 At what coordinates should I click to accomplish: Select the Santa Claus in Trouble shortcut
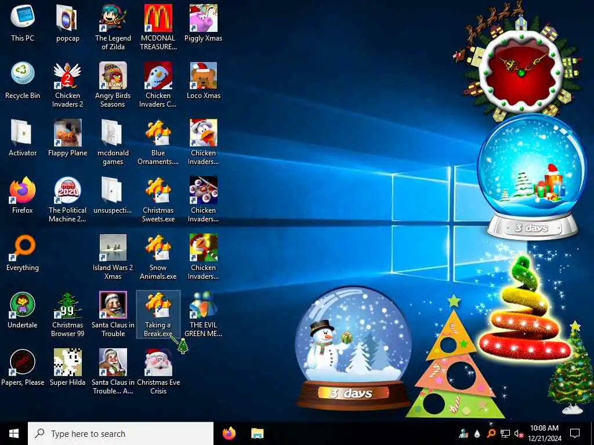[113, 314]
